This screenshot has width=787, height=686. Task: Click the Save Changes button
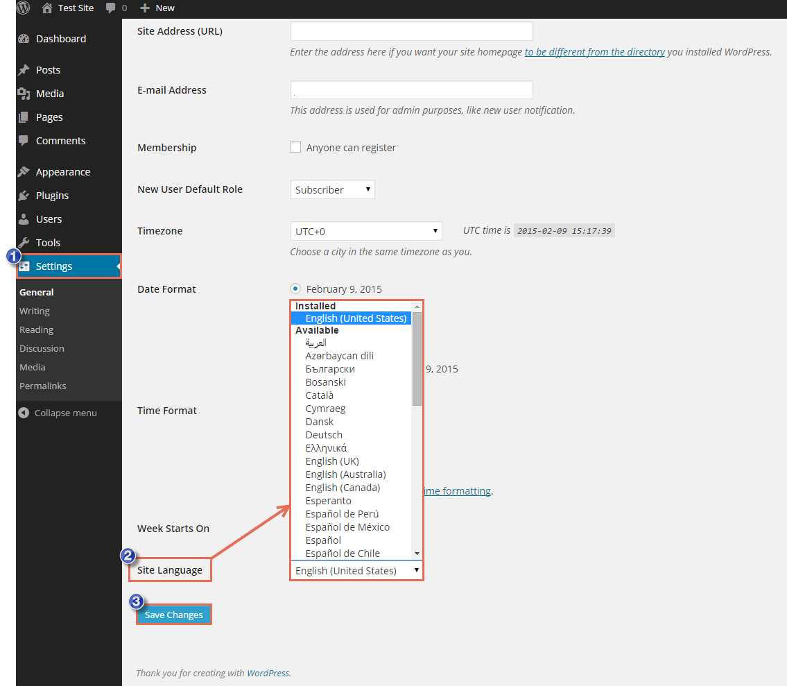(x=174, y=615)
